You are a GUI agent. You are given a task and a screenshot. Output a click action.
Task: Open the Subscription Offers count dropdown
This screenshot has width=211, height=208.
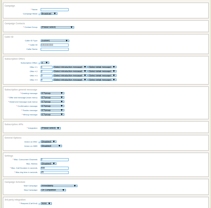(45, 63)
